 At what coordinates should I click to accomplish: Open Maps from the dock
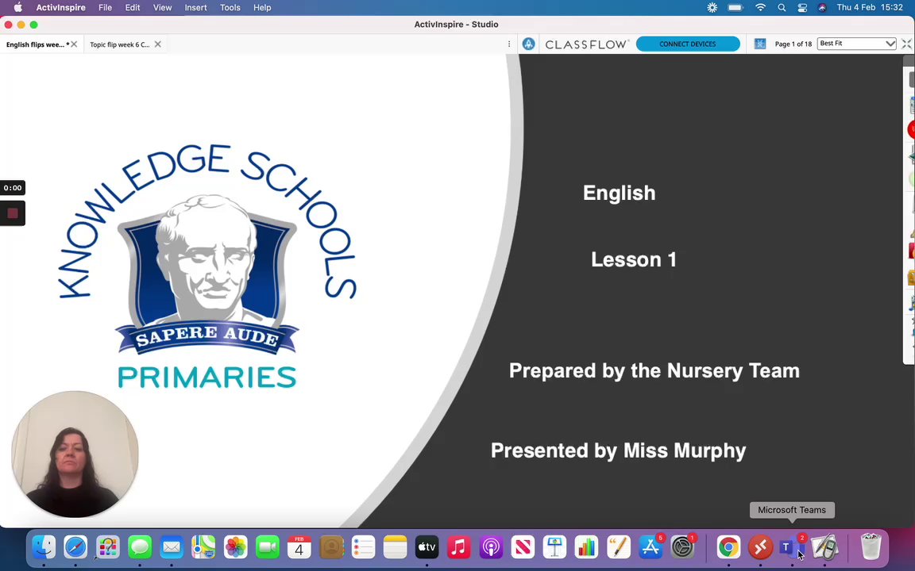click(x=203, y=547)
